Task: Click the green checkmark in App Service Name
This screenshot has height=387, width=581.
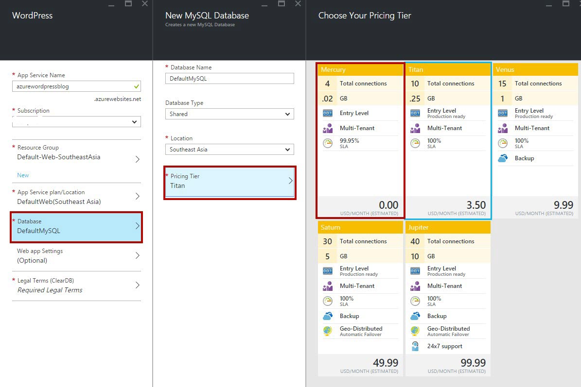Action: click(136, 86)
